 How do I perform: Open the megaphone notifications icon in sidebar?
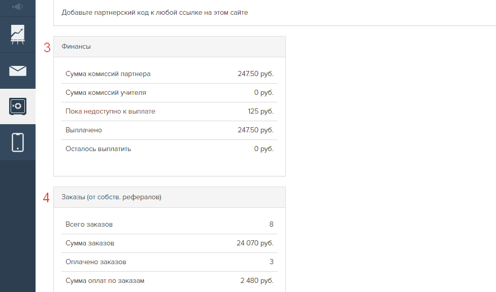(x=18, y=7)
